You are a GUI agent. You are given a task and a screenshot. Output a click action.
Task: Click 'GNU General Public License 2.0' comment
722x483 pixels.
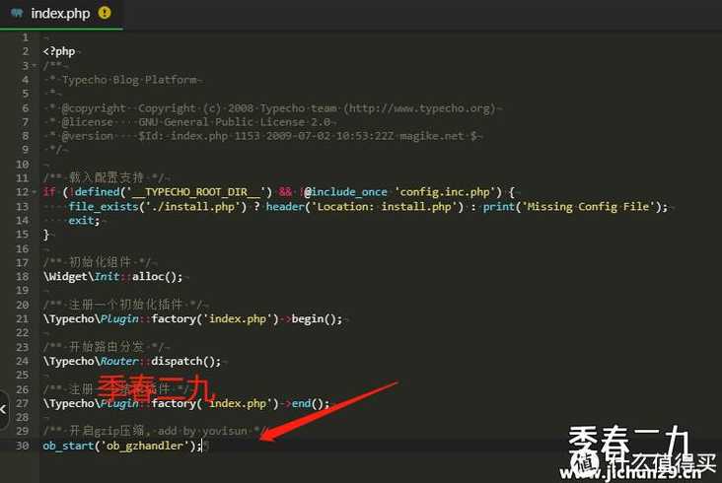coord(234,122)
